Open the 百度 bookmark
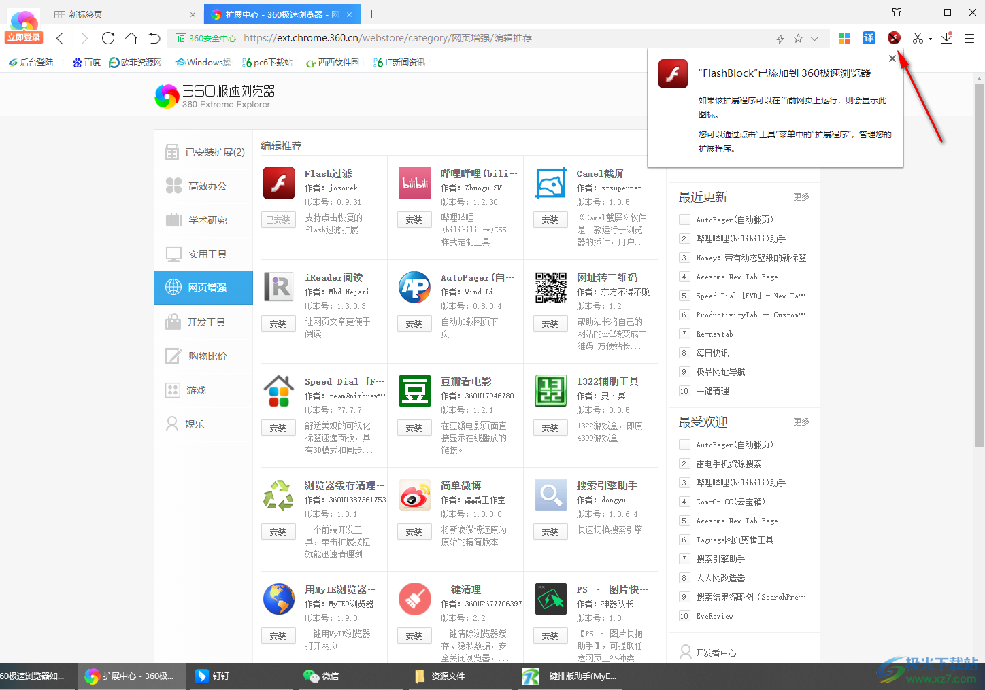 (x=86, y=62)
